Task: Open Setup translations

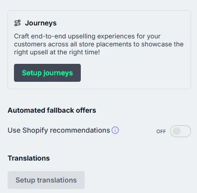Action: tap(46, 180)
